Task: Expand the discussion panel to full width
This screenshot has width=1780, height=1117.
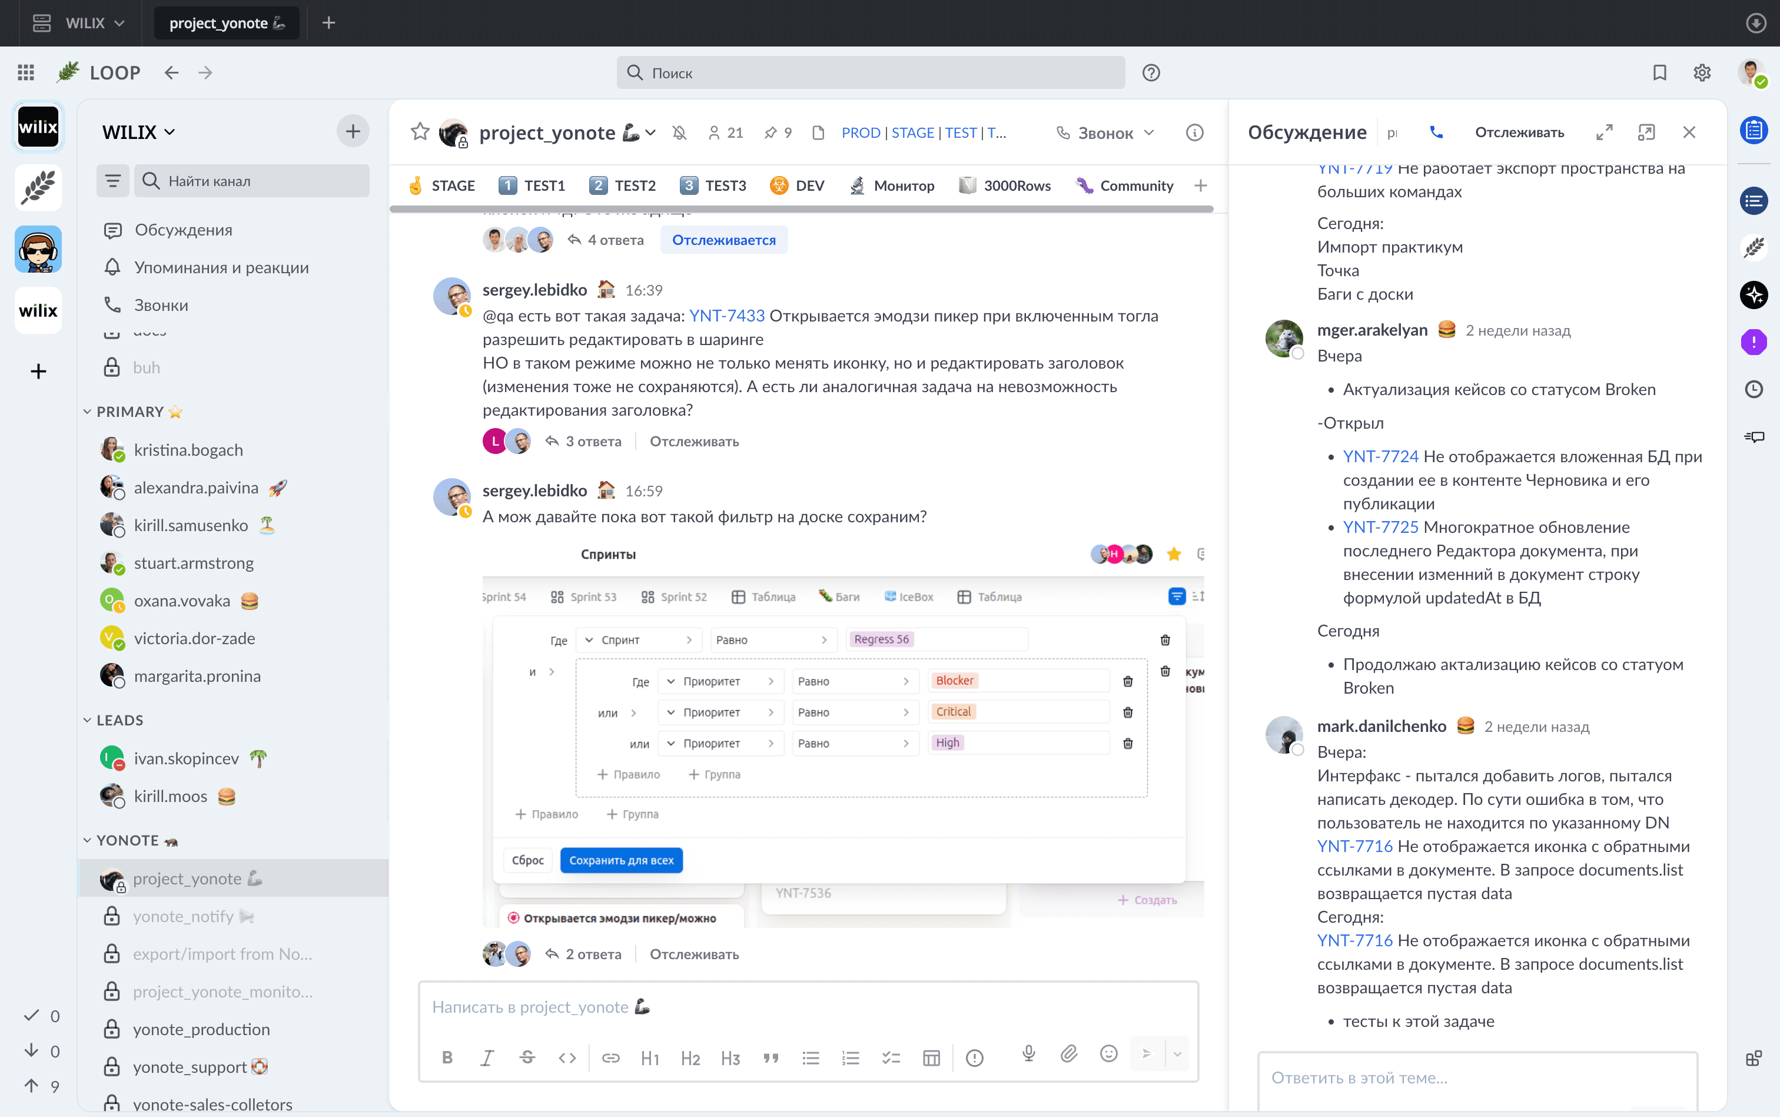Action: 1604,132
